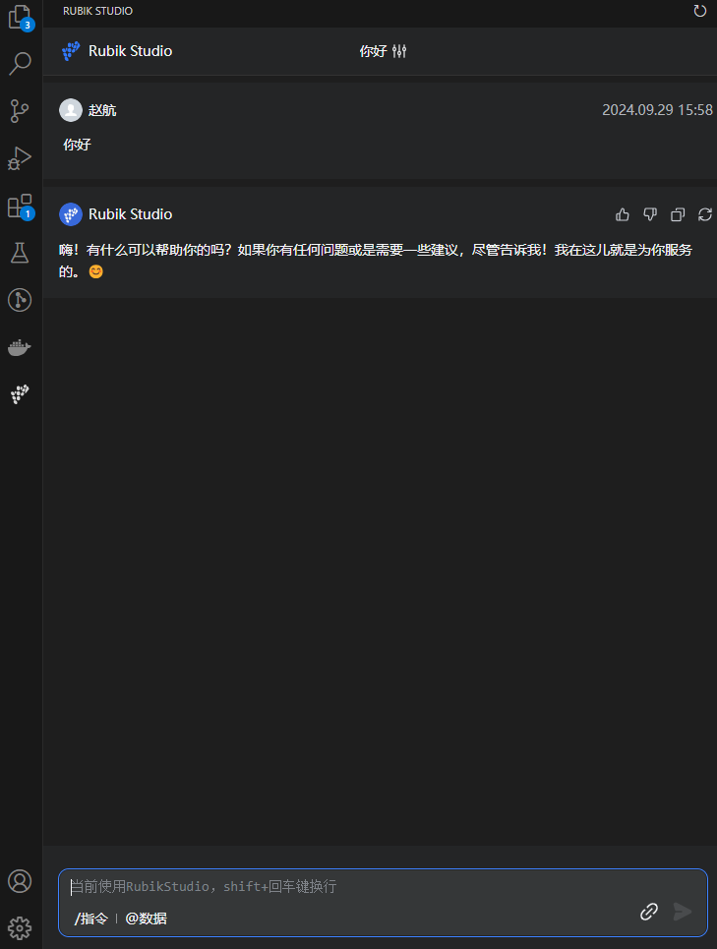The height and width of the screenshot is (949, 717).
Task: Open the Explorer files view
Action: (x=20, y=17)
